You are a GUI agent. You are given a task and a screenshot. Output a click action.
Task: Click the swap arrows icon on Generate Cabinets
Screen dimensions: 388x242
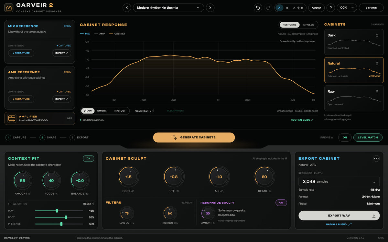175,137
